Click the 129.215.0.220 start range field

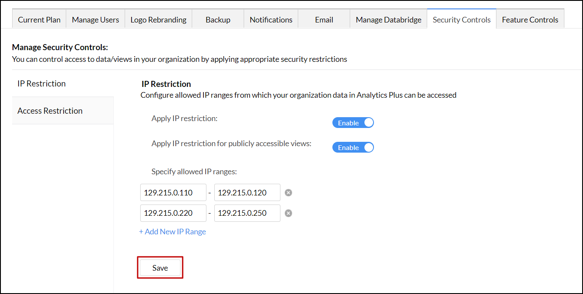173,213
